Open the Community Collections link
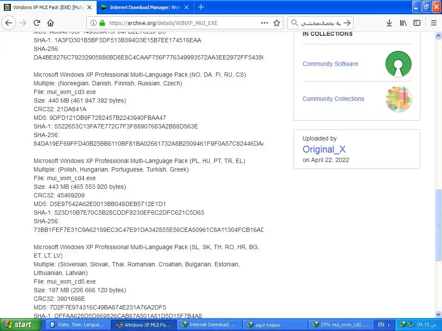The height and width of the screenshot is (331, 442). point(333,99)
